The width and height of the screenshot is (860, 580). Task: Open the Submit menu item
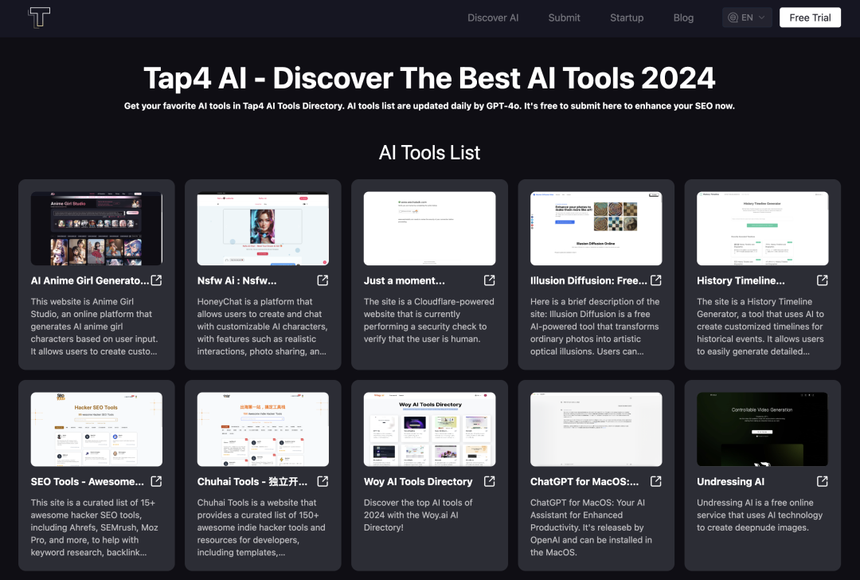tap(565, 18)
